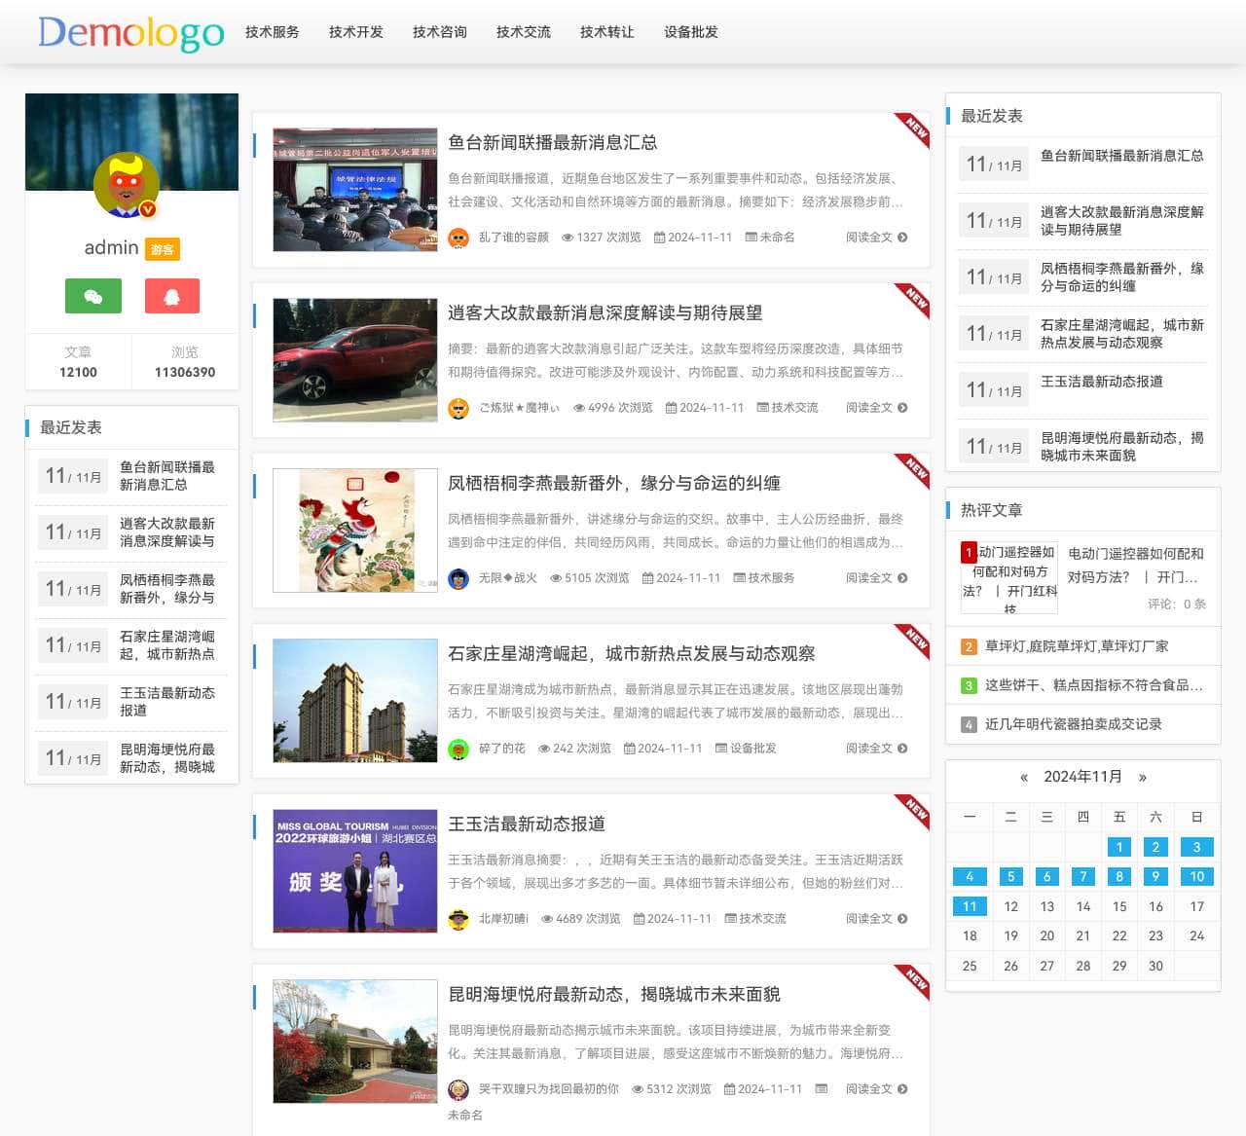Screen dimensions: 1246x1136
Task: Open the 设备批发 navigation menu
Action: pyautogui.click(x=691, y=32)
